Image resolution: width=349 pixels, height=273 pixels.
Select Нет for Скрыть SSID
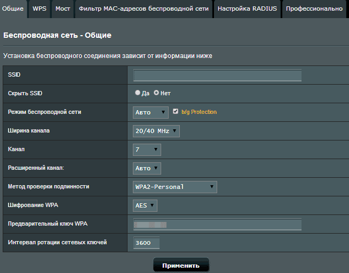156,93
